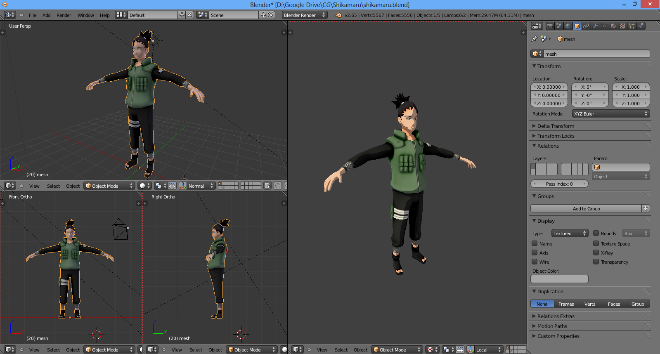
Task: Click the Info editor type icon
Action: point(10,15)
